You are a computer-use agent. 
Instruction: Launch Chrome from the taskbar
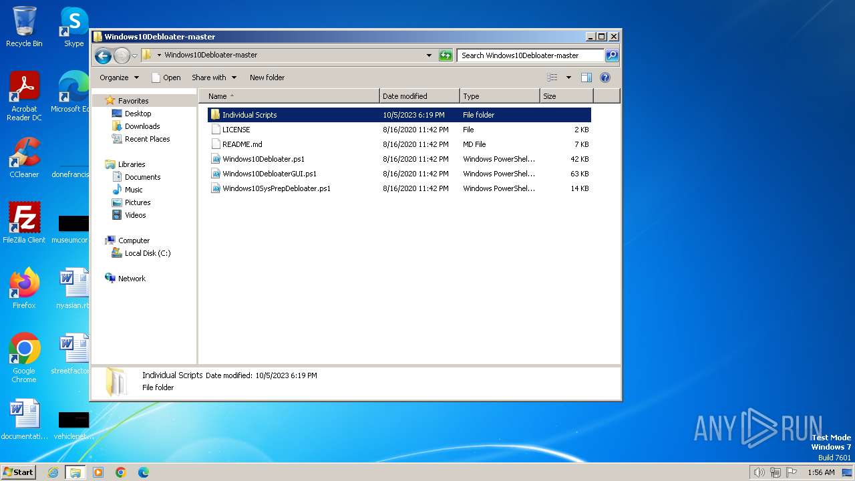click(x=121, y=472)
